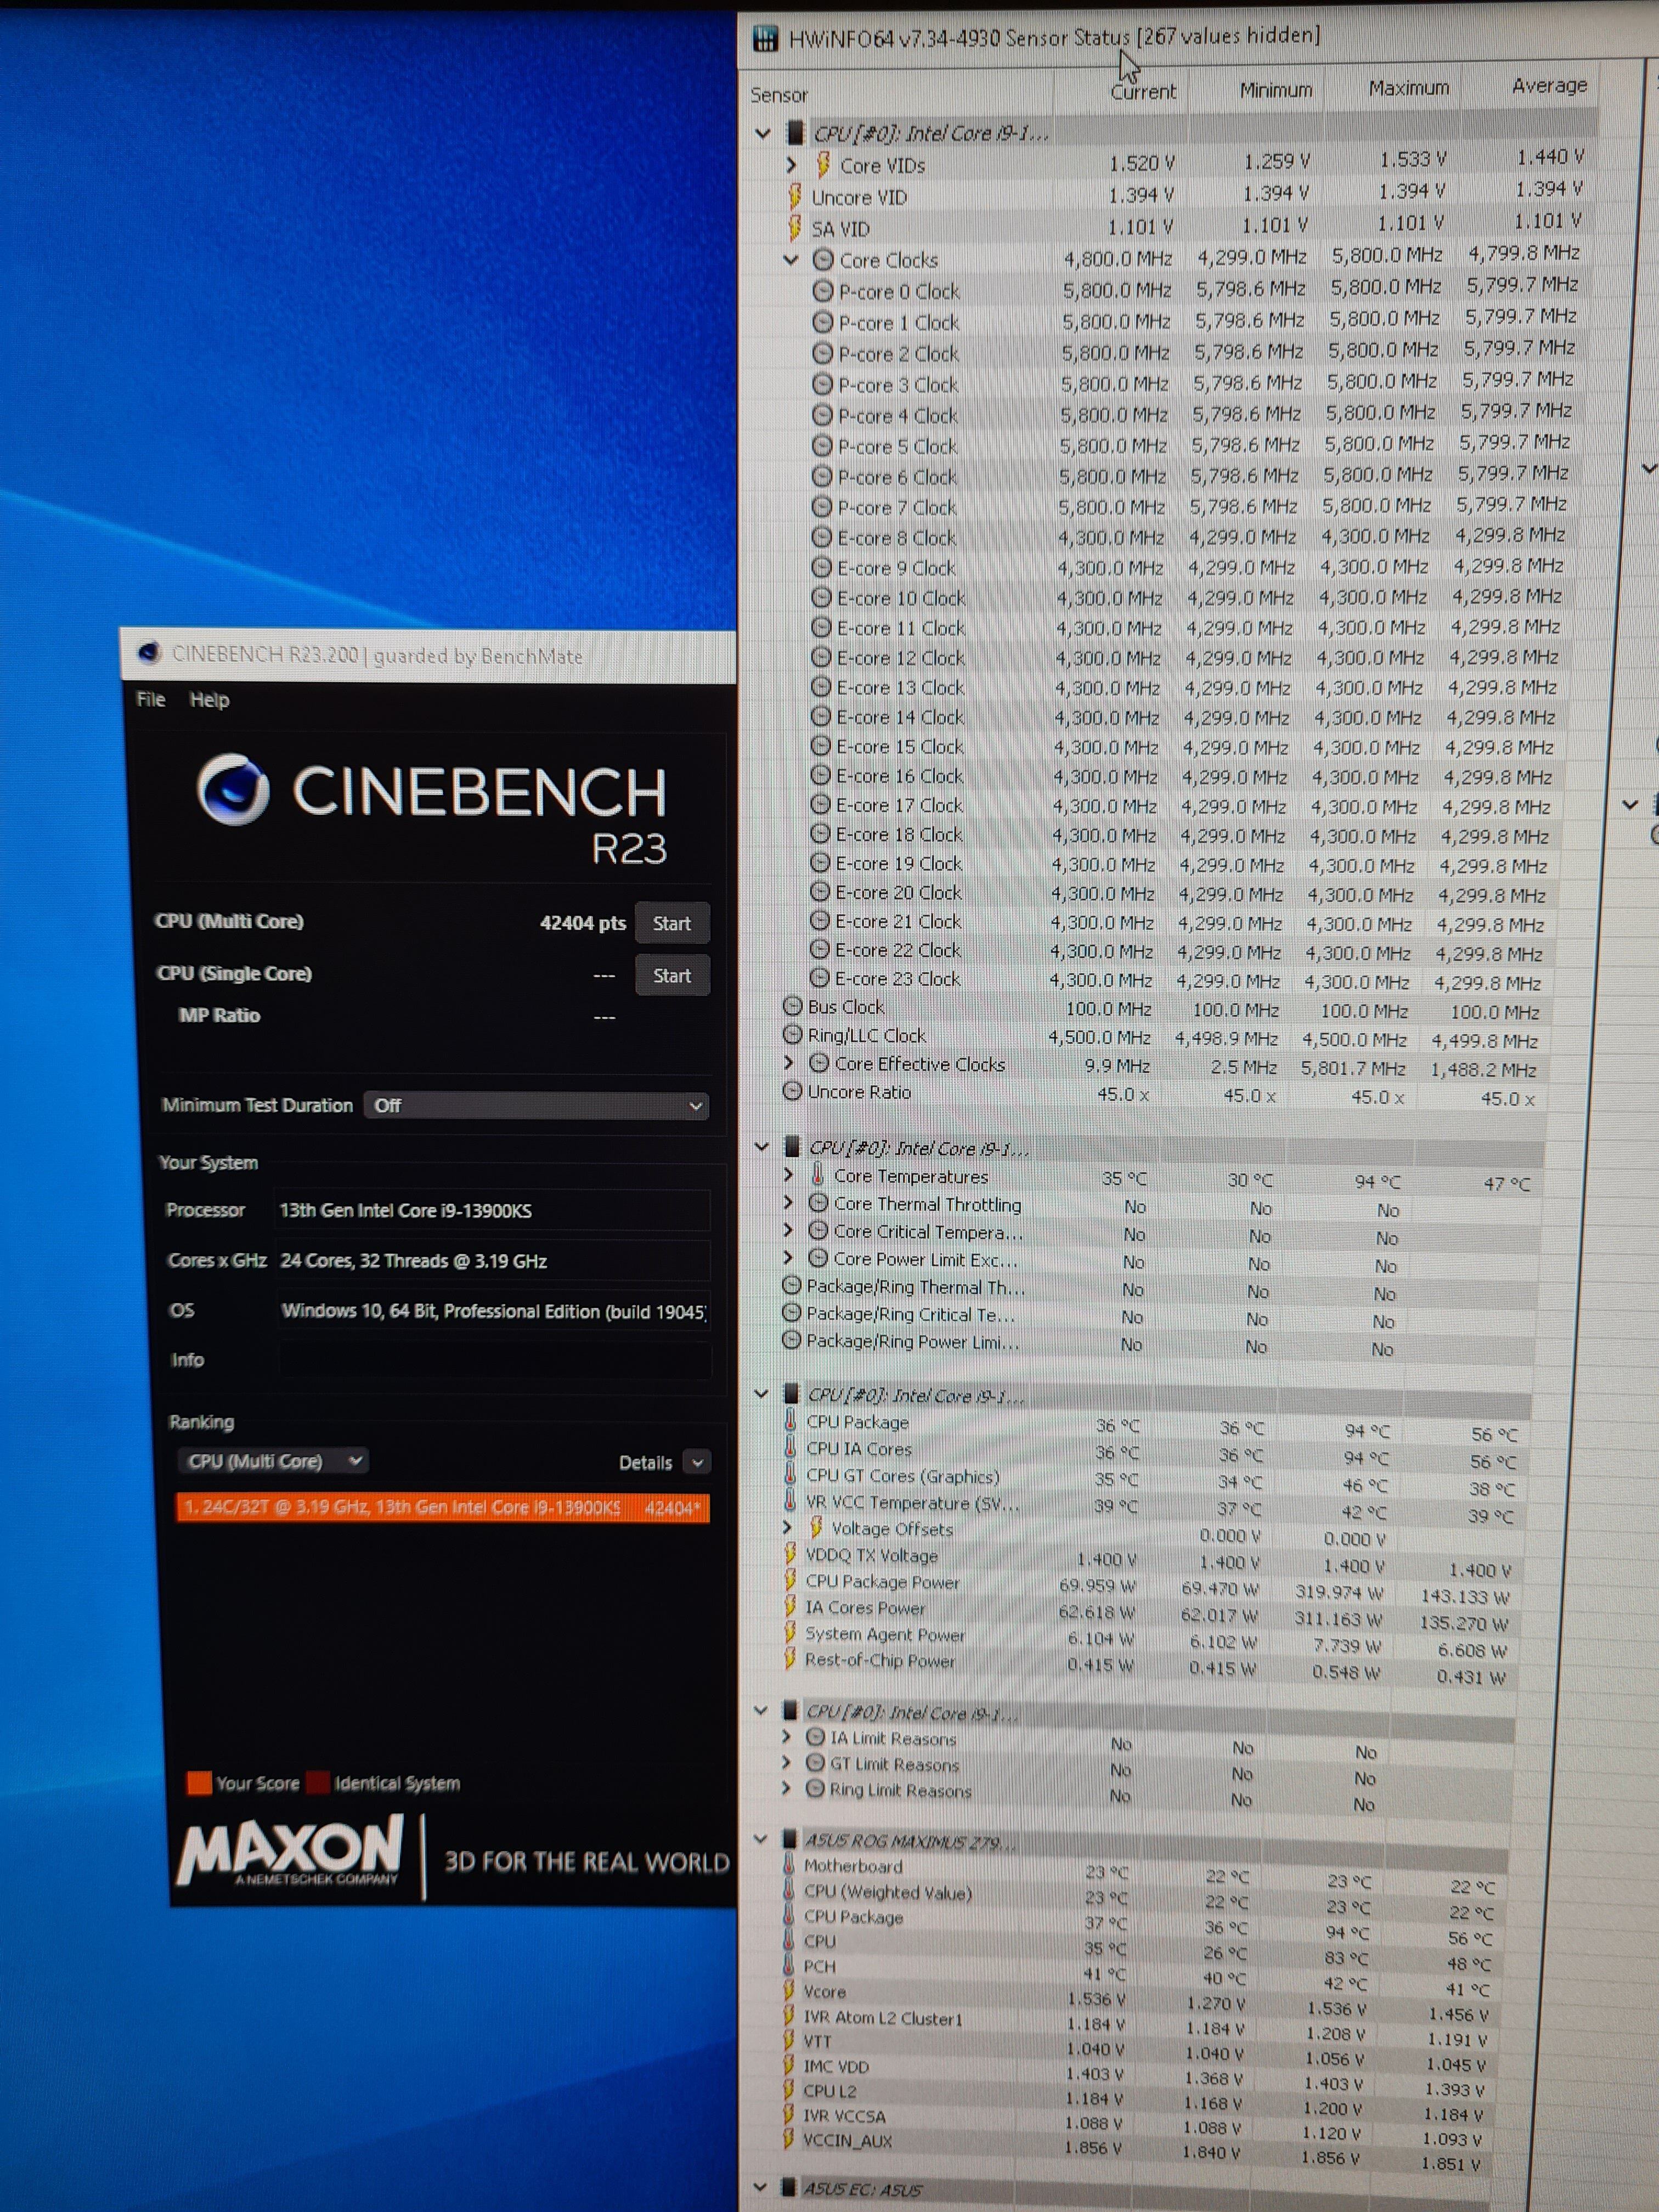Open Minimum Test Duration dropdown
Screen dimensions: 1659x2212
[x=536, y=1105]
